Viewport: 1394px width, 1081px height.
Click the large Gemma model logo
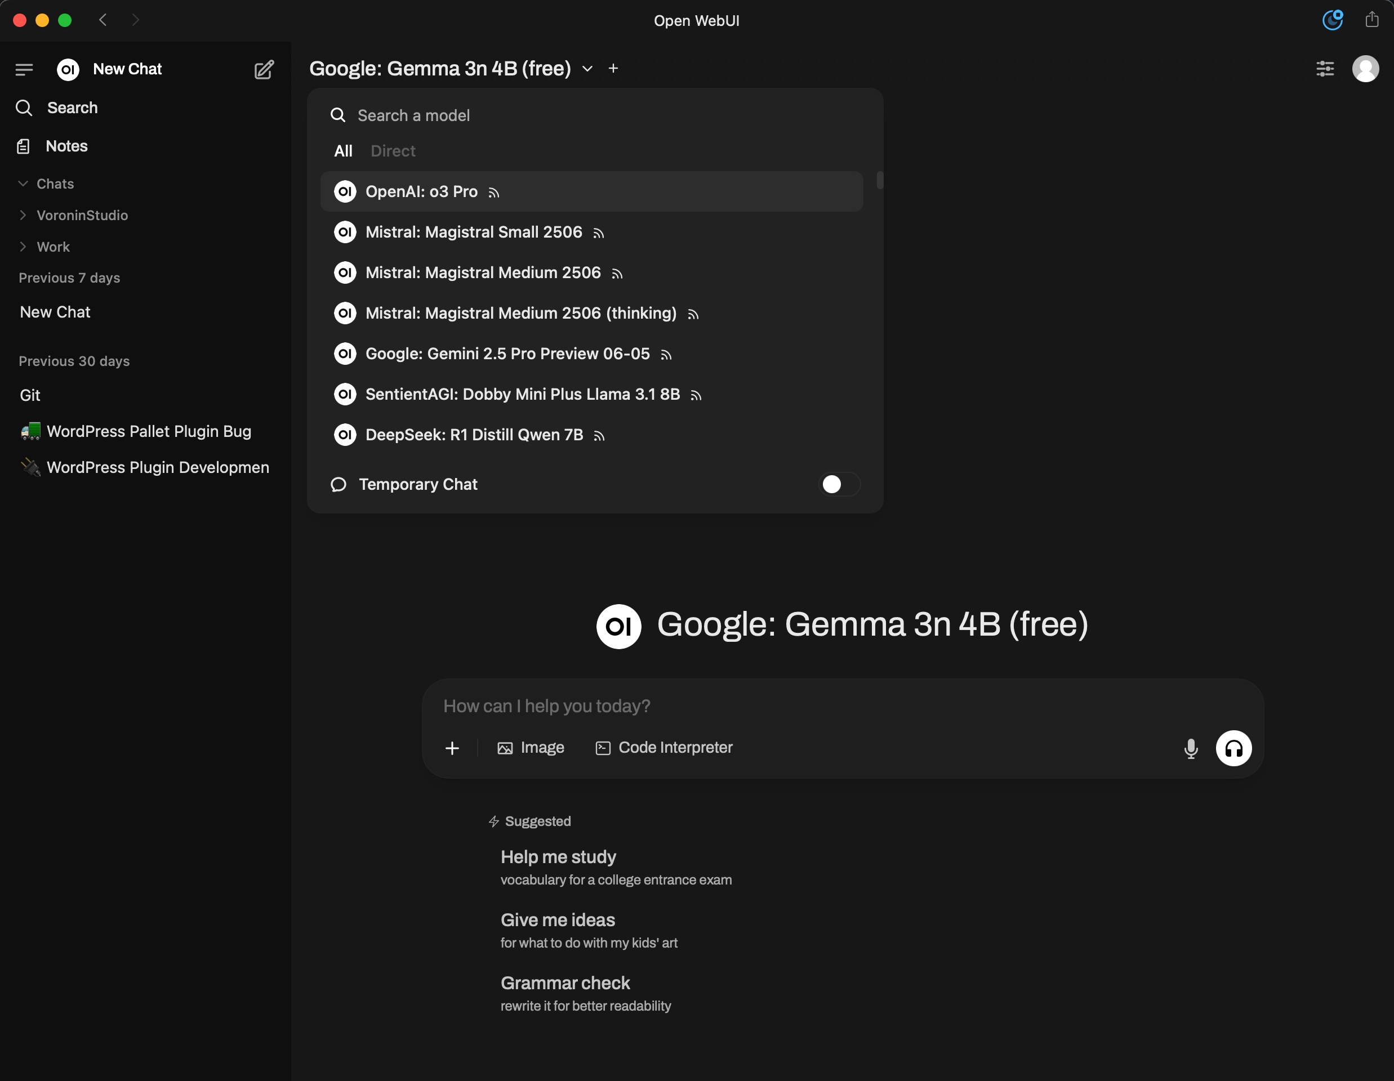click(x=618, y=626)
